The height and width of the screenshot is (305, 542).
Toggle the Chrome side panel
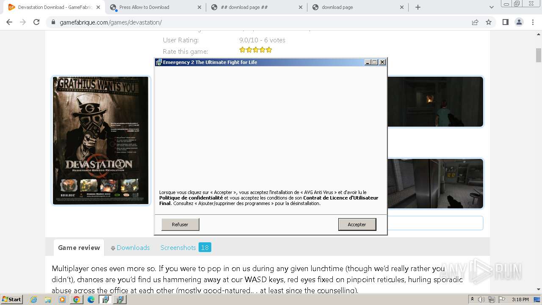click(x=505, y=22)
